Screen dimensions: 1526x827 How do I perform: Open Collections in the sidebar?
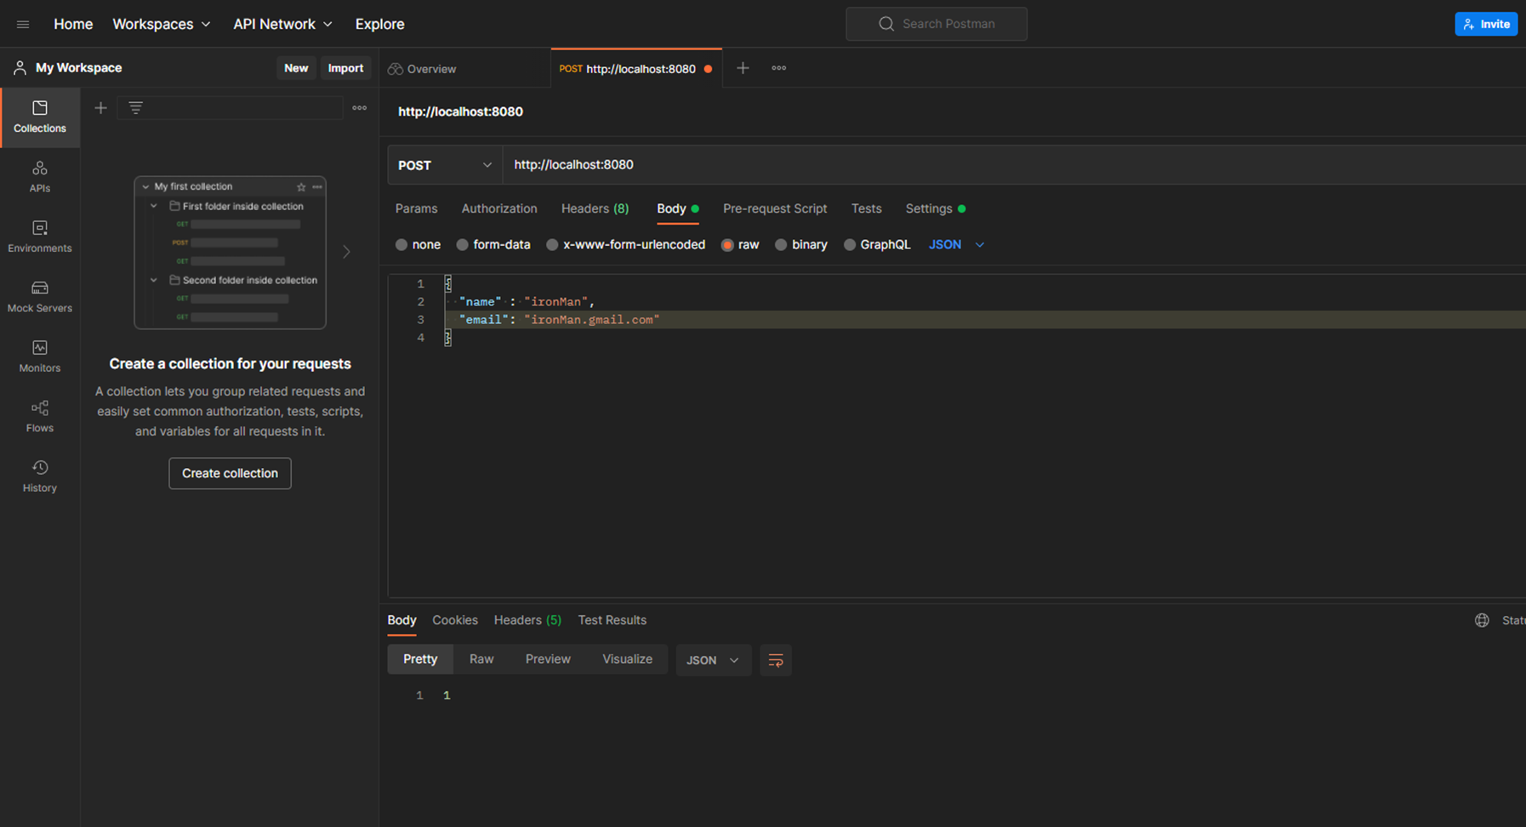pos(39,117)
